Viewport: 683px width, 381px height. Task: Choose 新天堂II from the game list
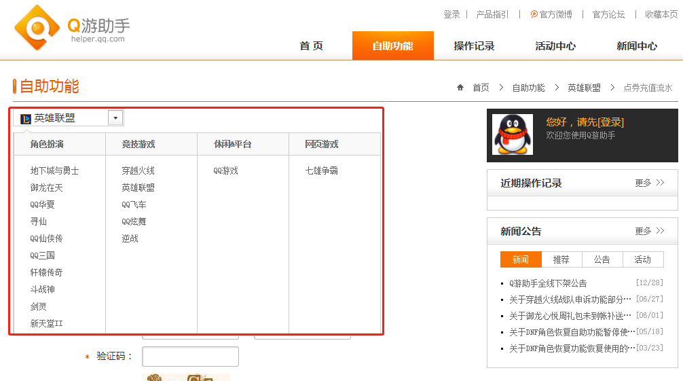click(47, 324)
